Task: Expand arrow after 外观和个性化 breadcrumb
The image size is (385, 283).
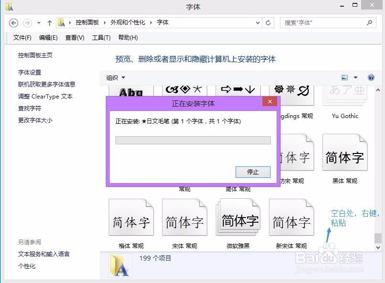Action: point(151,22)
